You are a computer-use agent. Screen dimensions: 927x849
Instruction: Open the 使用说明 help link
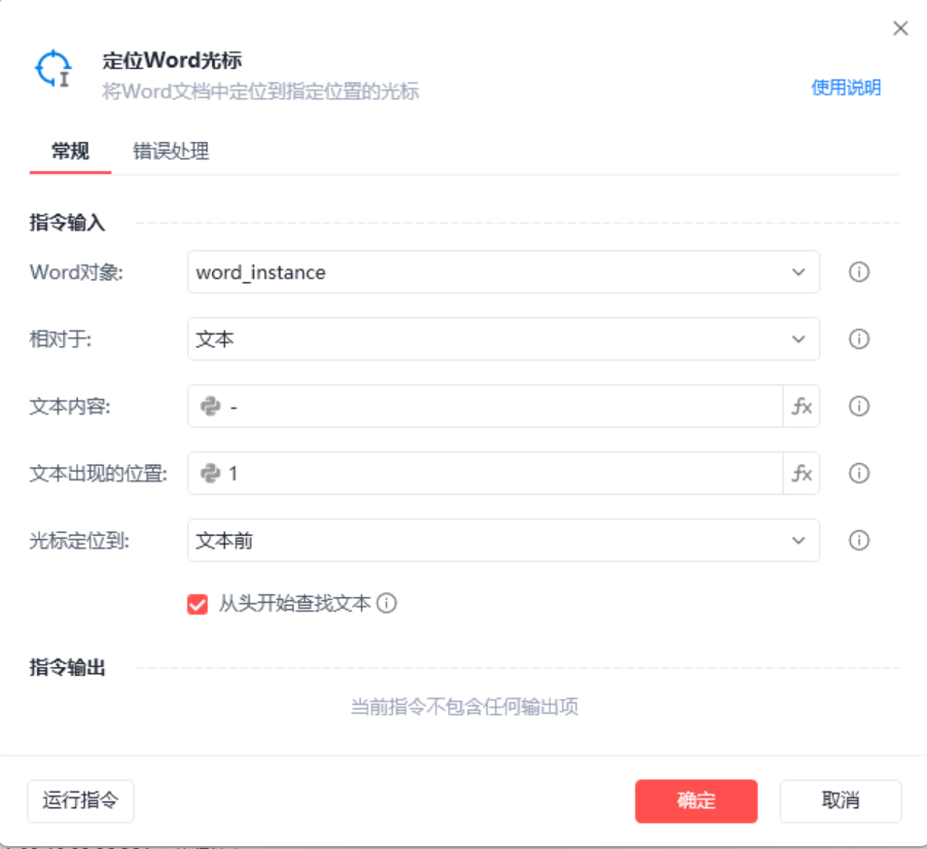[x=845, y=88]
